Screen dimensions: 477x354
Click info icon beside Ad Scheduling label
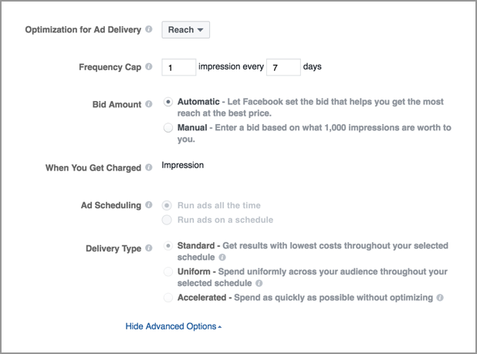point(149,206)
